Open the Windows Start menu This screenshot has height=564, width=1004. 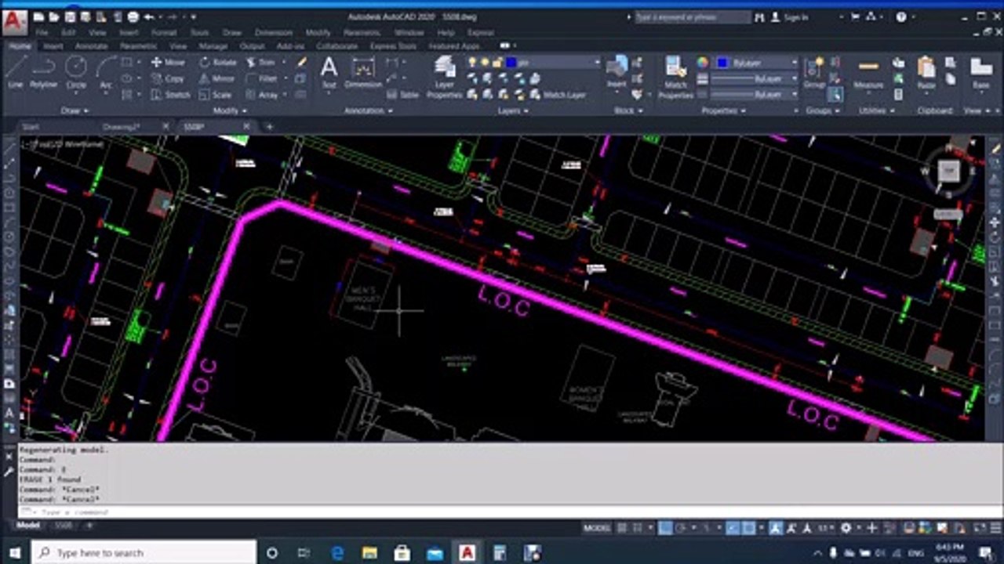pyautogui.click(x=15, y=553)
